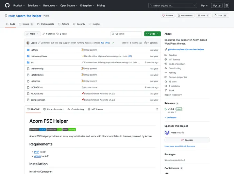The image size is (234, 174).
Task: Click the Sign in link
Action: tap(204, 5)
